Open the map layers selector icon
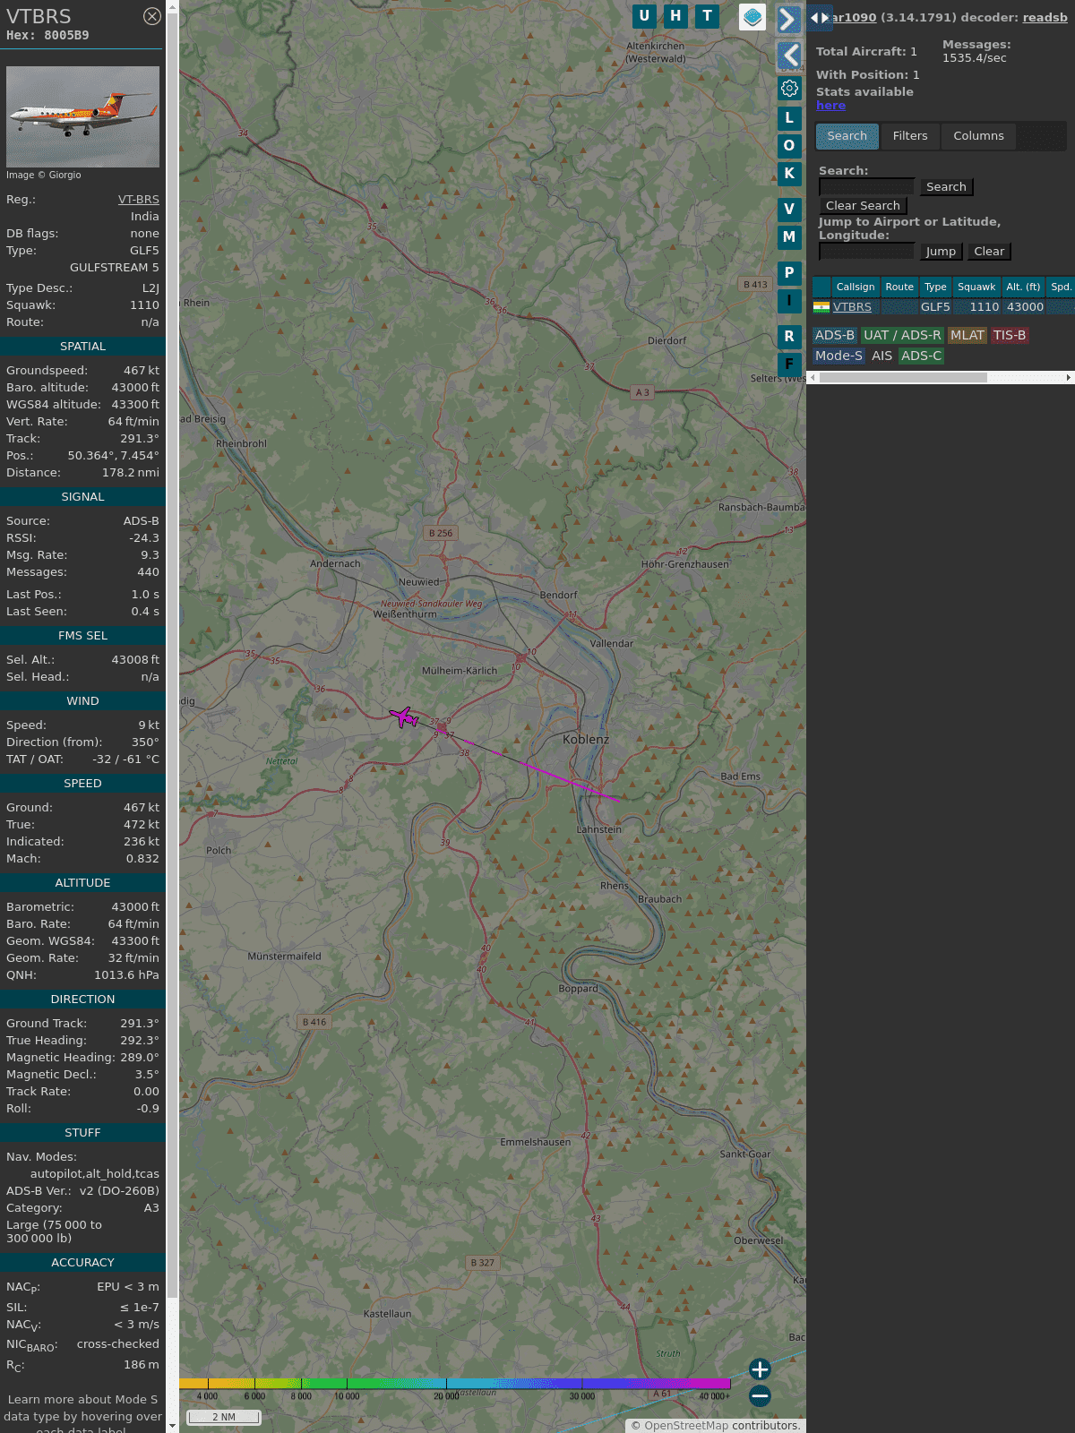The image size is (1075, 1433). pyautogui.click(x=752, y=17)
